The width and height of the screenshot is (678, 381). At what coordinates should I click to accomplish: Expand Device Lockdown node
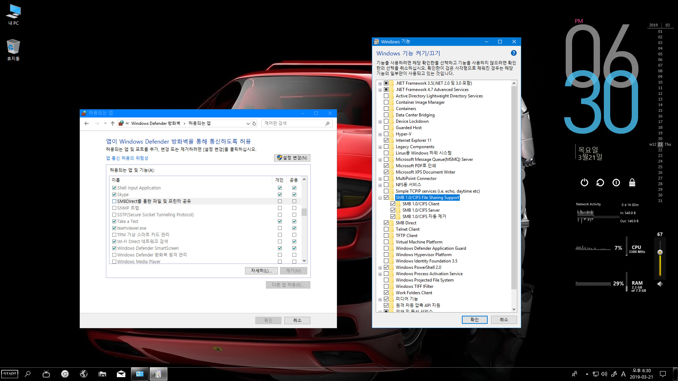380,122
